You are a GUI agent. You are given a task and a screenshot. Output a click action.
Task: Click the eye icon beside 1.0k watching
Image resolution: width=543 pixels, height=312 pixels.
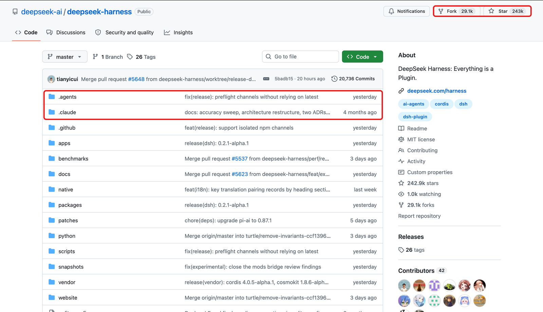coord(401,194)
